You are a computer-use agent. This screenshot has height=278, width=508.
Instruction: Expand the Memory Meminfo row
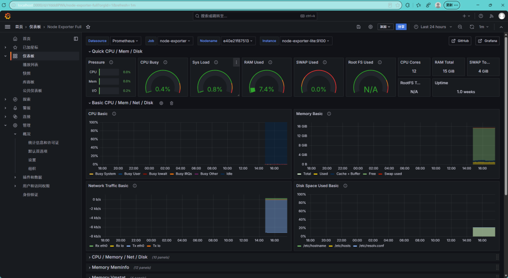coord(110,267)
